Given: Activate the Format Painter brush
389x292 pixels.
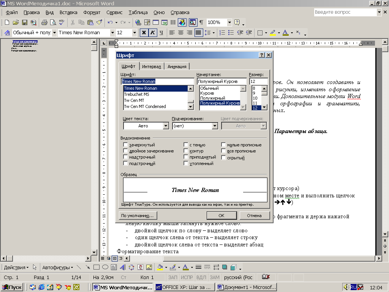Looking at the screenshot, I should pos(99,22).
